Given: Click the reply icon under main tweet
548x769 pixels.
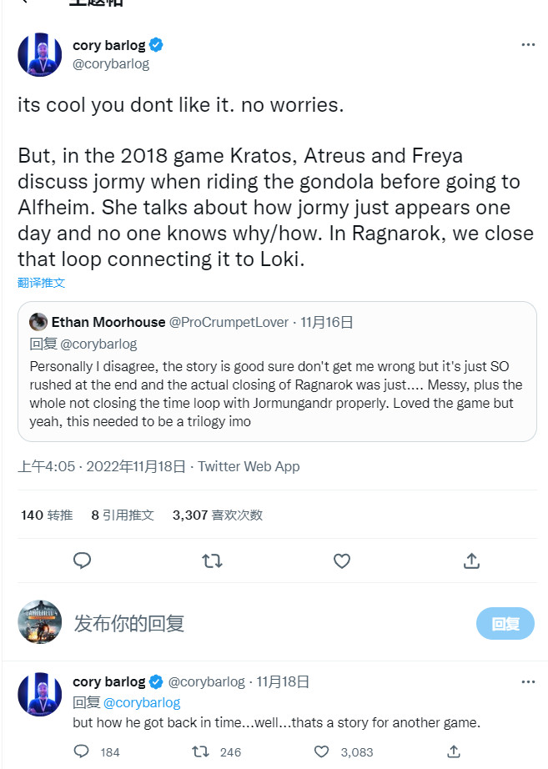Looking at the screenshot, I should coord(82,561).
